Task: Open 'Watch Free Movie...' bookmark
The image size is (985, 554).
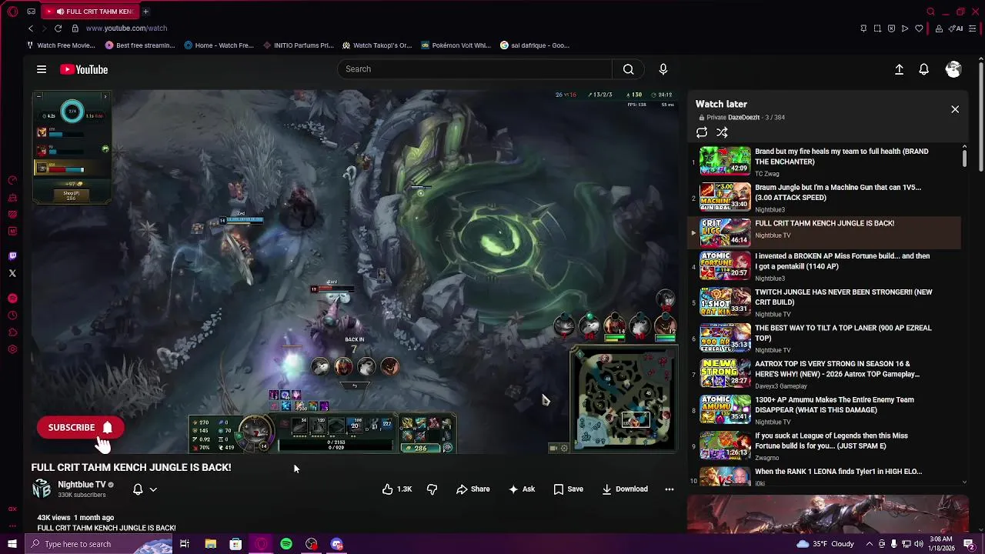Action: pos(61,45)
